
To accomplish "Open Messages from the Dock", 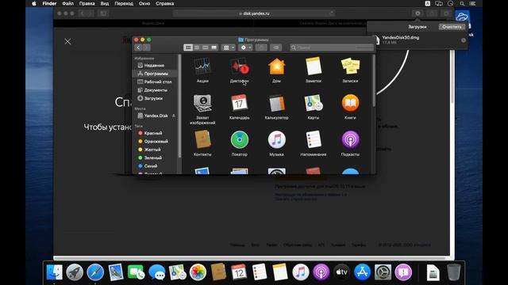I will click(x=157, y=272).
